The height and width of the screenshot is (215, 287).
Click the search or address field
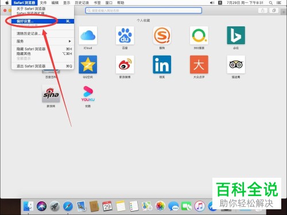143,10
